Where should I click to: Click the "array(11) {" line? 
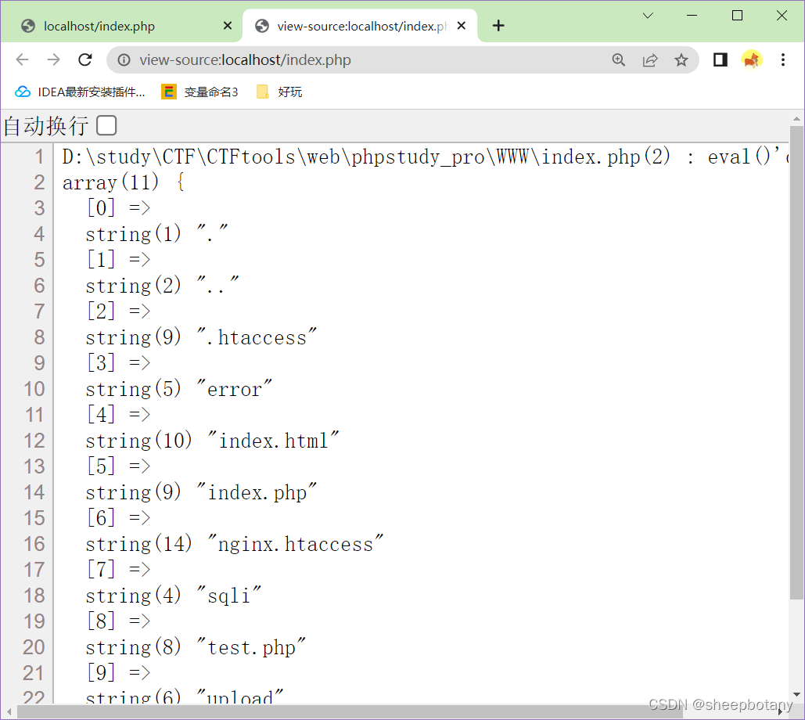[x=124, y=182]
